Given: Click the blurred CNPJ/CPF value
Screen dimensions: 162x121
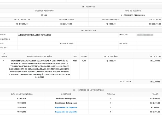Looking at the screenshot, I should (x=145, y=35).
